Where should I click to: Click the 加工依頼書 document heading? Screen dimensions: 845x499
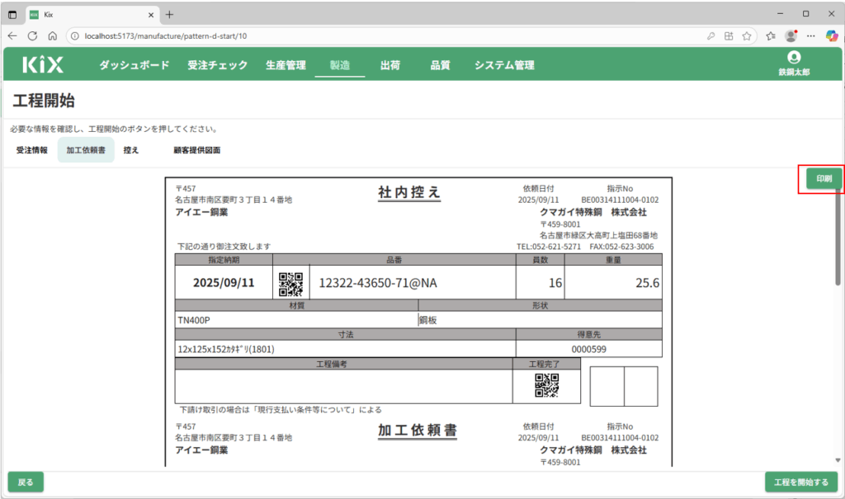pos(418,430)
